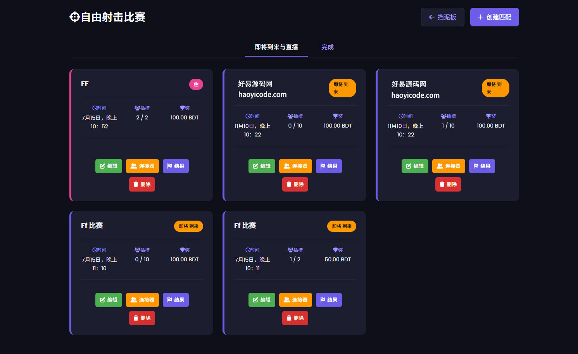The height and width of the screenshot is (354, 578).
Task: Click the pink 住 live badge on FF card
Action: coord(196,84)
